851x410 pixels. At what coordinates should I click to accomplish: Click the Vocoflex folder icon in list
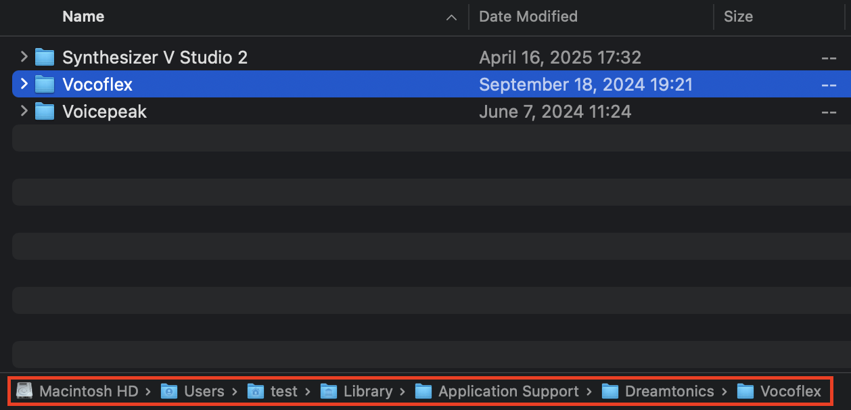pos(45,84)
